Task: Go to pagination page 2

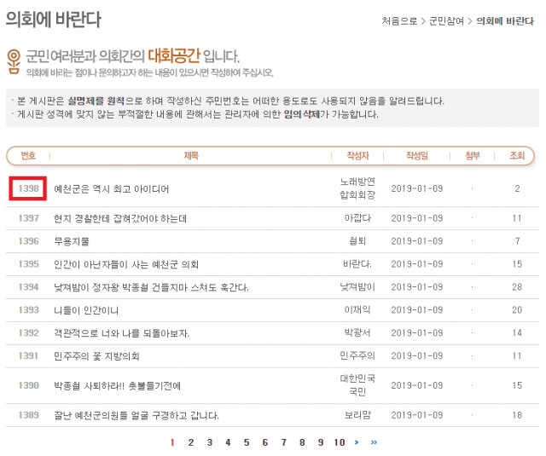Action: pos(191,442)
